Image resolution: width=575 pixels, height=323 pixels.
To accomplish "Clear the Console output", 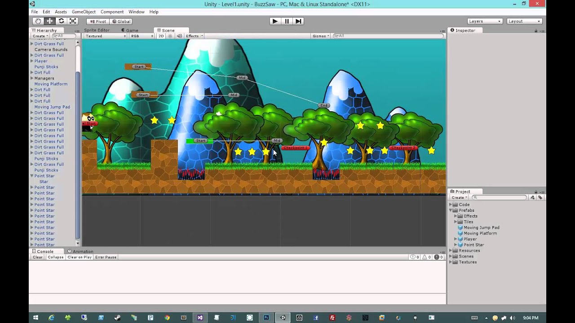I will click(x=37, y=257).
